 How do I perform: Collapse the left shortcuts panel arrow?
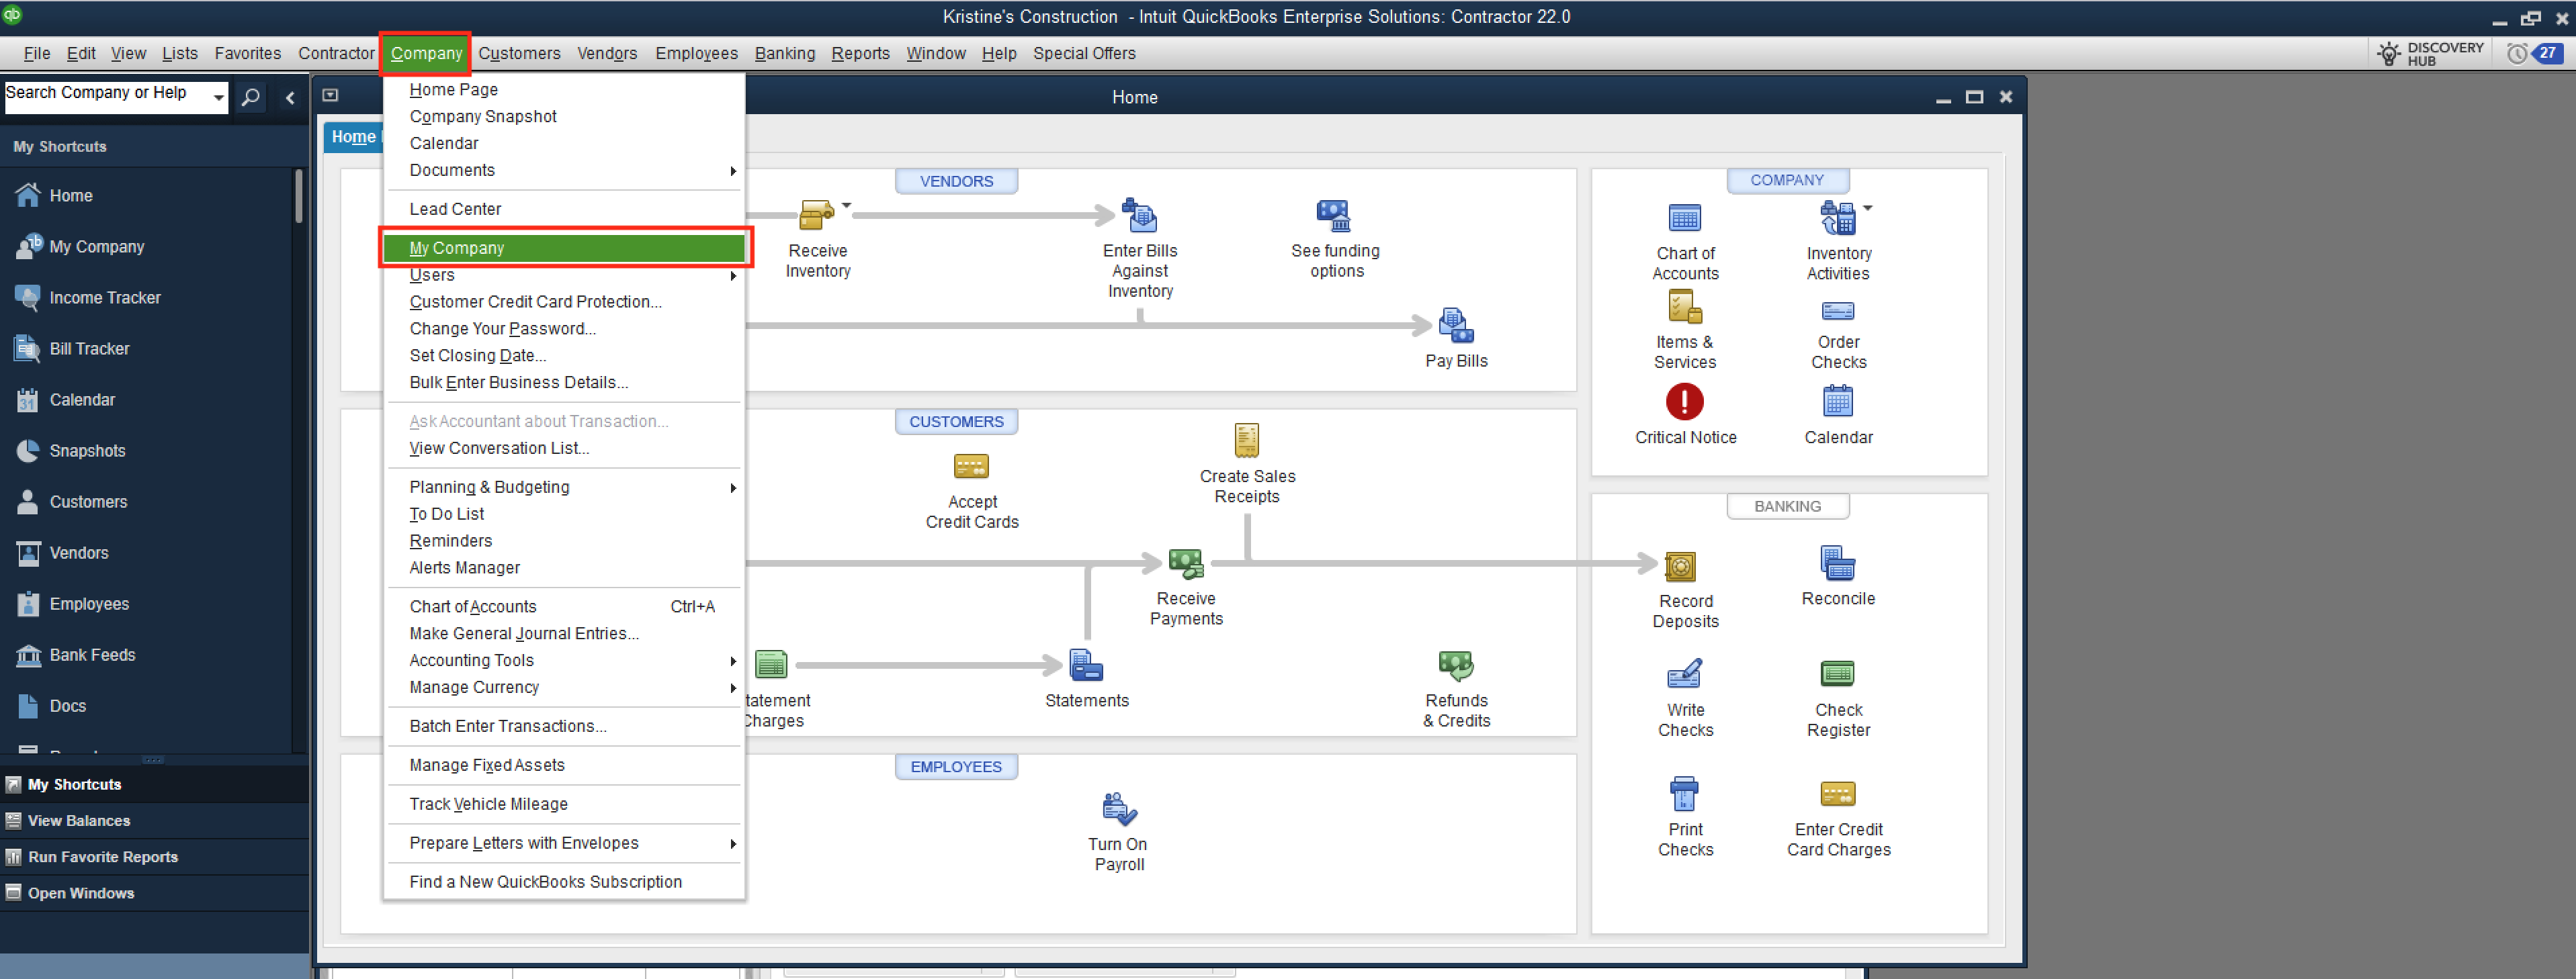[290, 98]
